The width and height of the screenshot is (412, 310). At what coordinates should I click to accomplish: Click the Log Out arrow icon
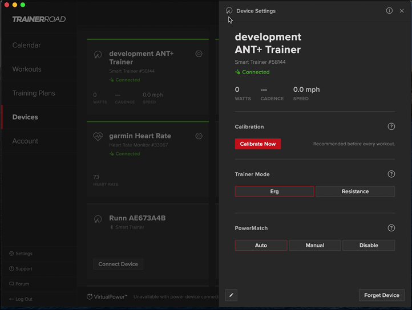click(11, 299)
